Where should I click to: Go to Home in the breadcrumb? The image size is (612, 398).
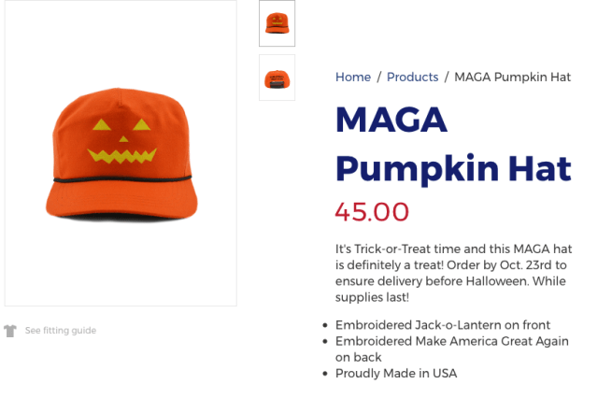tap(353, 77)
